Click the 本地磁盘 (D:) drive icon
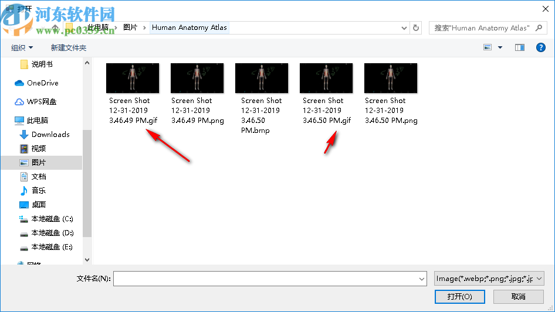This screenshot has height=312, width=555. (x=23, y=234)
